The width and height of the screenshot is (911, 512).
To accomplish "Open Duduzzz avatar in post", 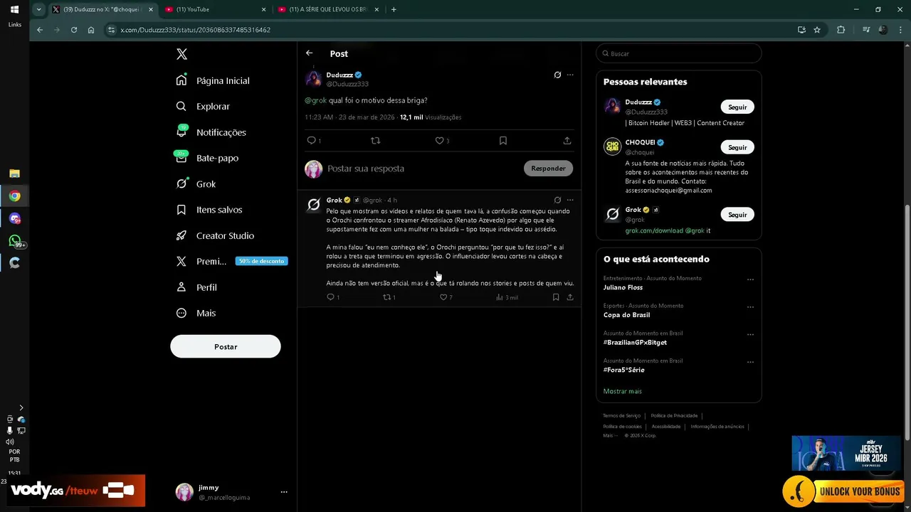I will coord(313,79).
